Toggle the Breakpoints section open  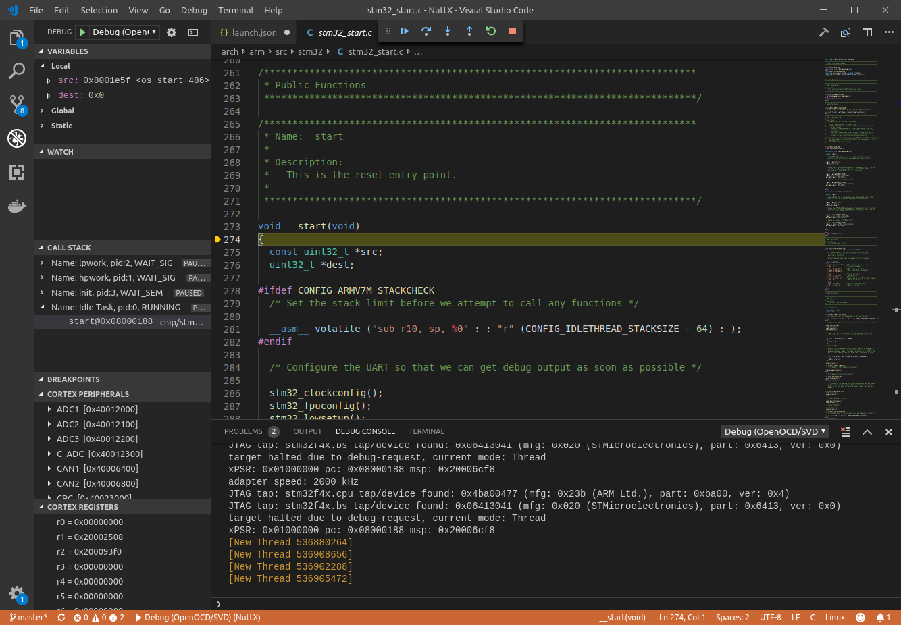coord(73,379)
